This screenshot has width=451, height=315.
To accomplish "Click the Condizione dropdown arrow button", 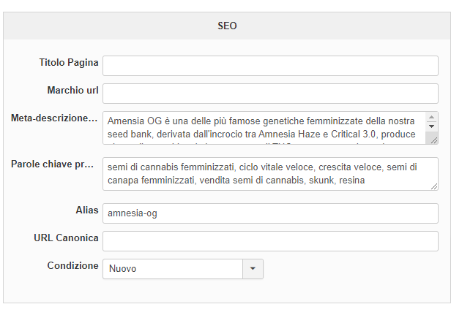I will 253,268.
